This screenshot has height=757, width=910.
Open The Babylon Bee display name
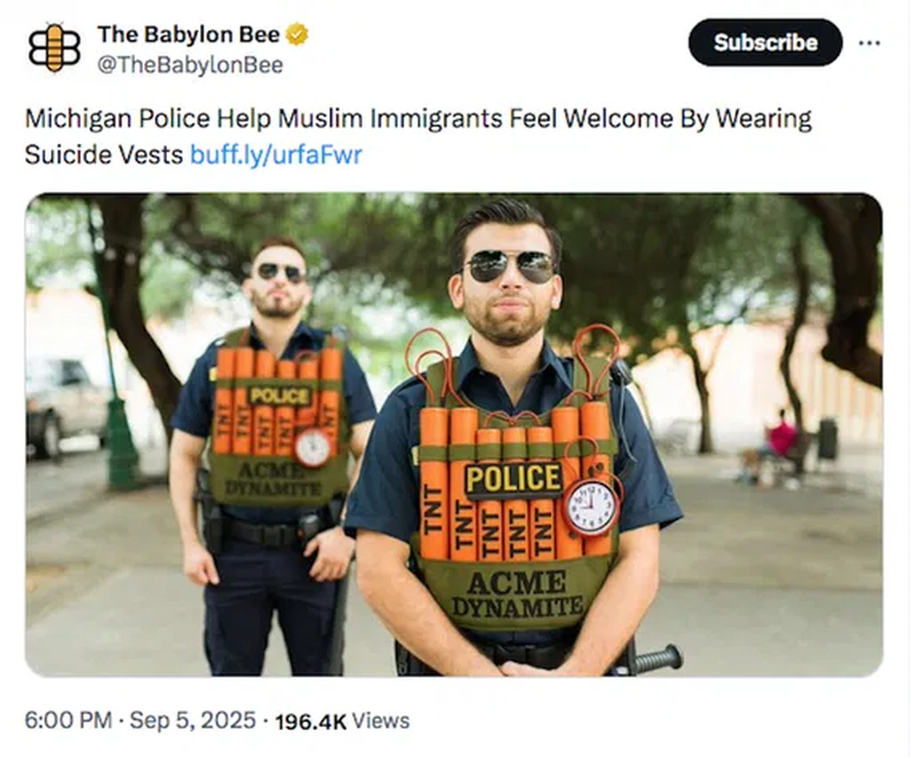[188, 35]
